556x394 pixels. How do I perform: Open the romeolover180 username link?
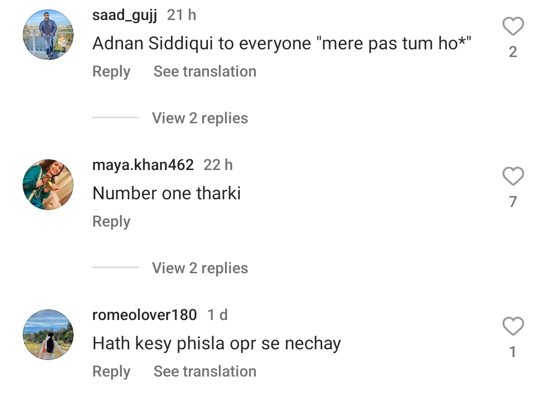(x=144, y=315)
